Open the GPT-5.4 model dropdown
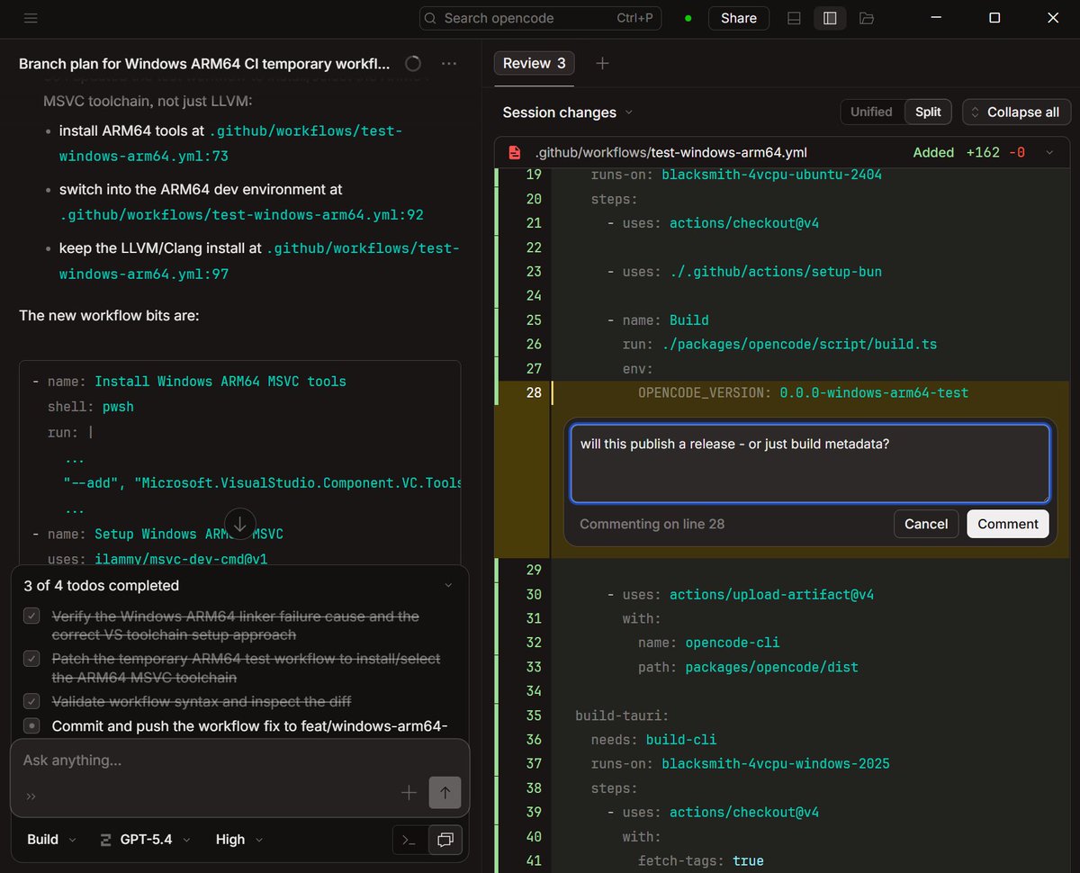 pos(144,840)
